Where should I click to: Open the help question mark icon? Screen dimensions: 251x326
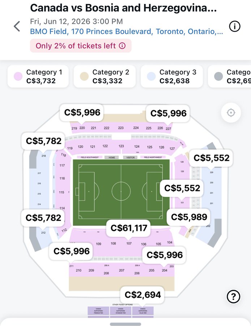(x=233, y=297)
